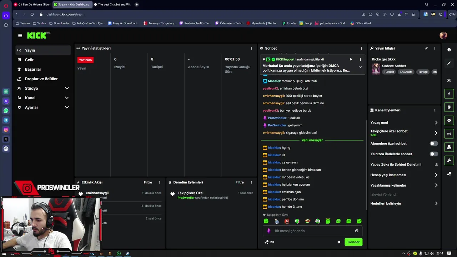Open Yayın İstatistikleri panel options menu
This screenshot has width=457, height=257.
[251, 48]
